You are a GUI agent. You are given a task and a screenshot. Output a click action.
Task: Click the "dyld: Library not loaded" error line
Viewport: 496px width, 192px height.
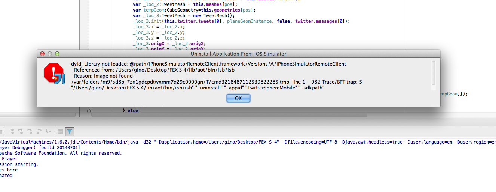pyautogui.click(x=208, y=64)
